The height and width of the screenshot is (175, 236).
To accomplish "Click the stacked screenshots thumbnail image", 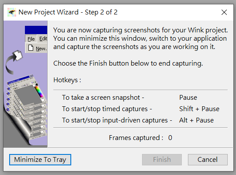I will coord(27,106).
